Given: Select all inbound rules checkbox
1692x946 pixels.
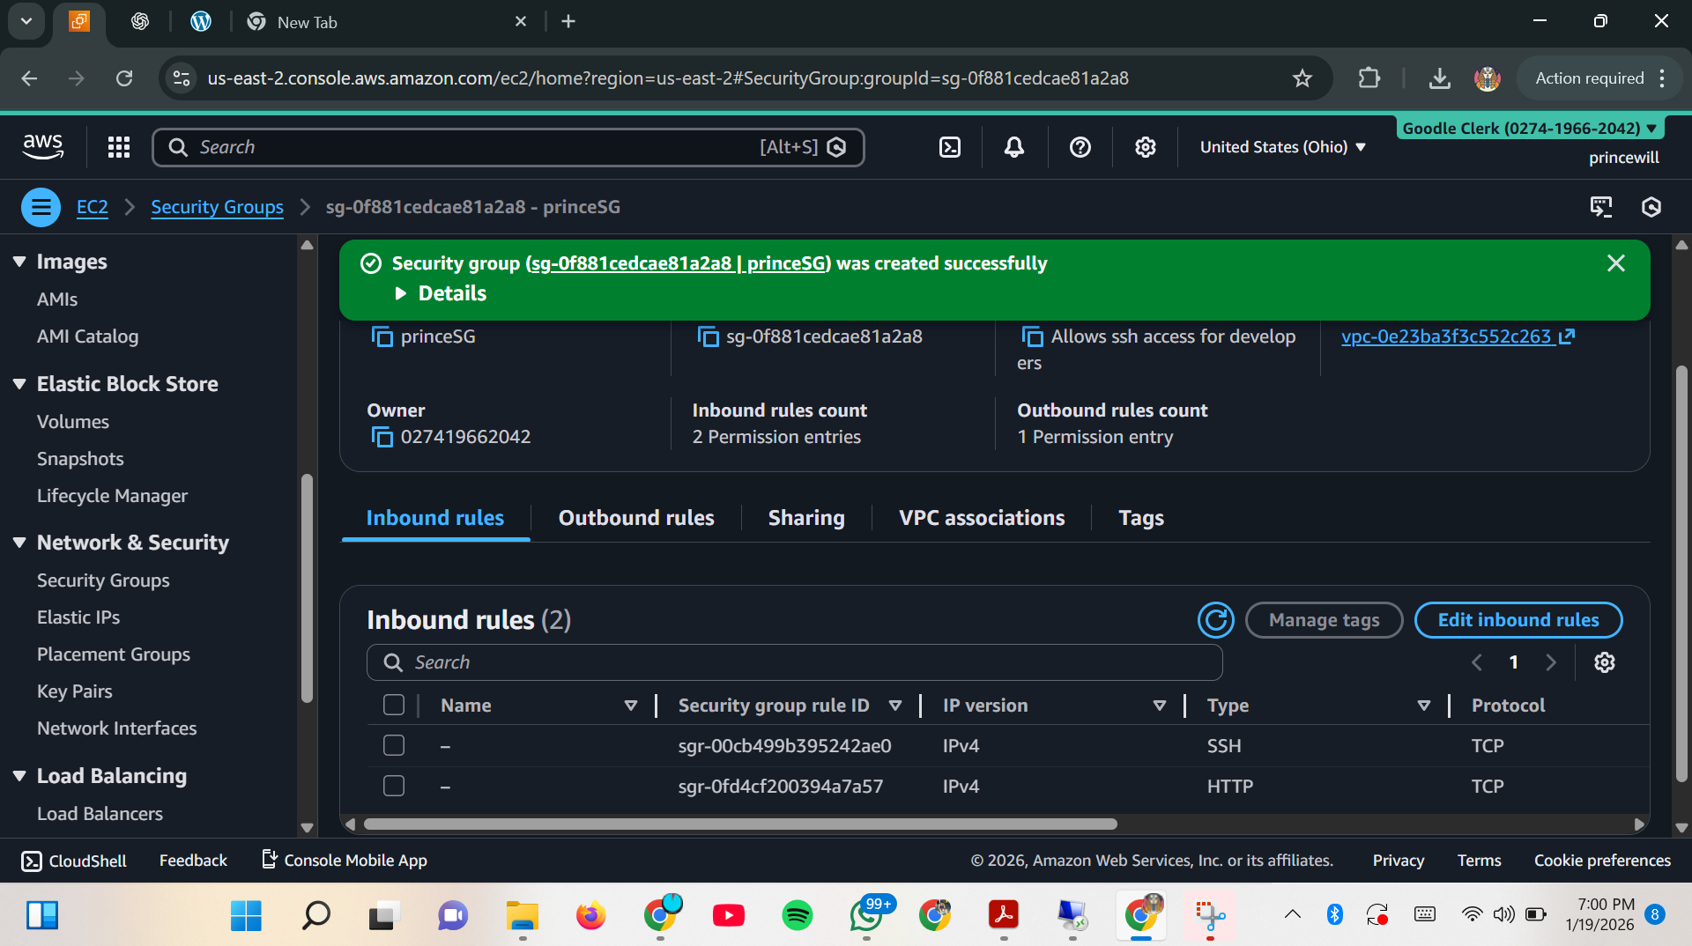Looking at the screenshot, I should [394, 706].
